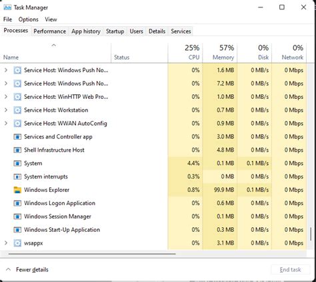Click the icon next to Services and Controller app
The width and height of the screenshot is (316, 282).
[x=17, y=136]
